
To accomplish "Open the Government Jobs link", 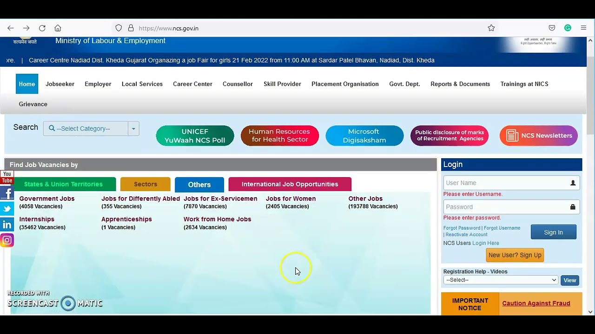I will pos(47,199).
